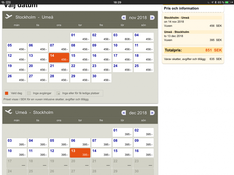Go to previous month before nov 2018
This screenshot has height=175, width=234.
(x=123, y=18)
